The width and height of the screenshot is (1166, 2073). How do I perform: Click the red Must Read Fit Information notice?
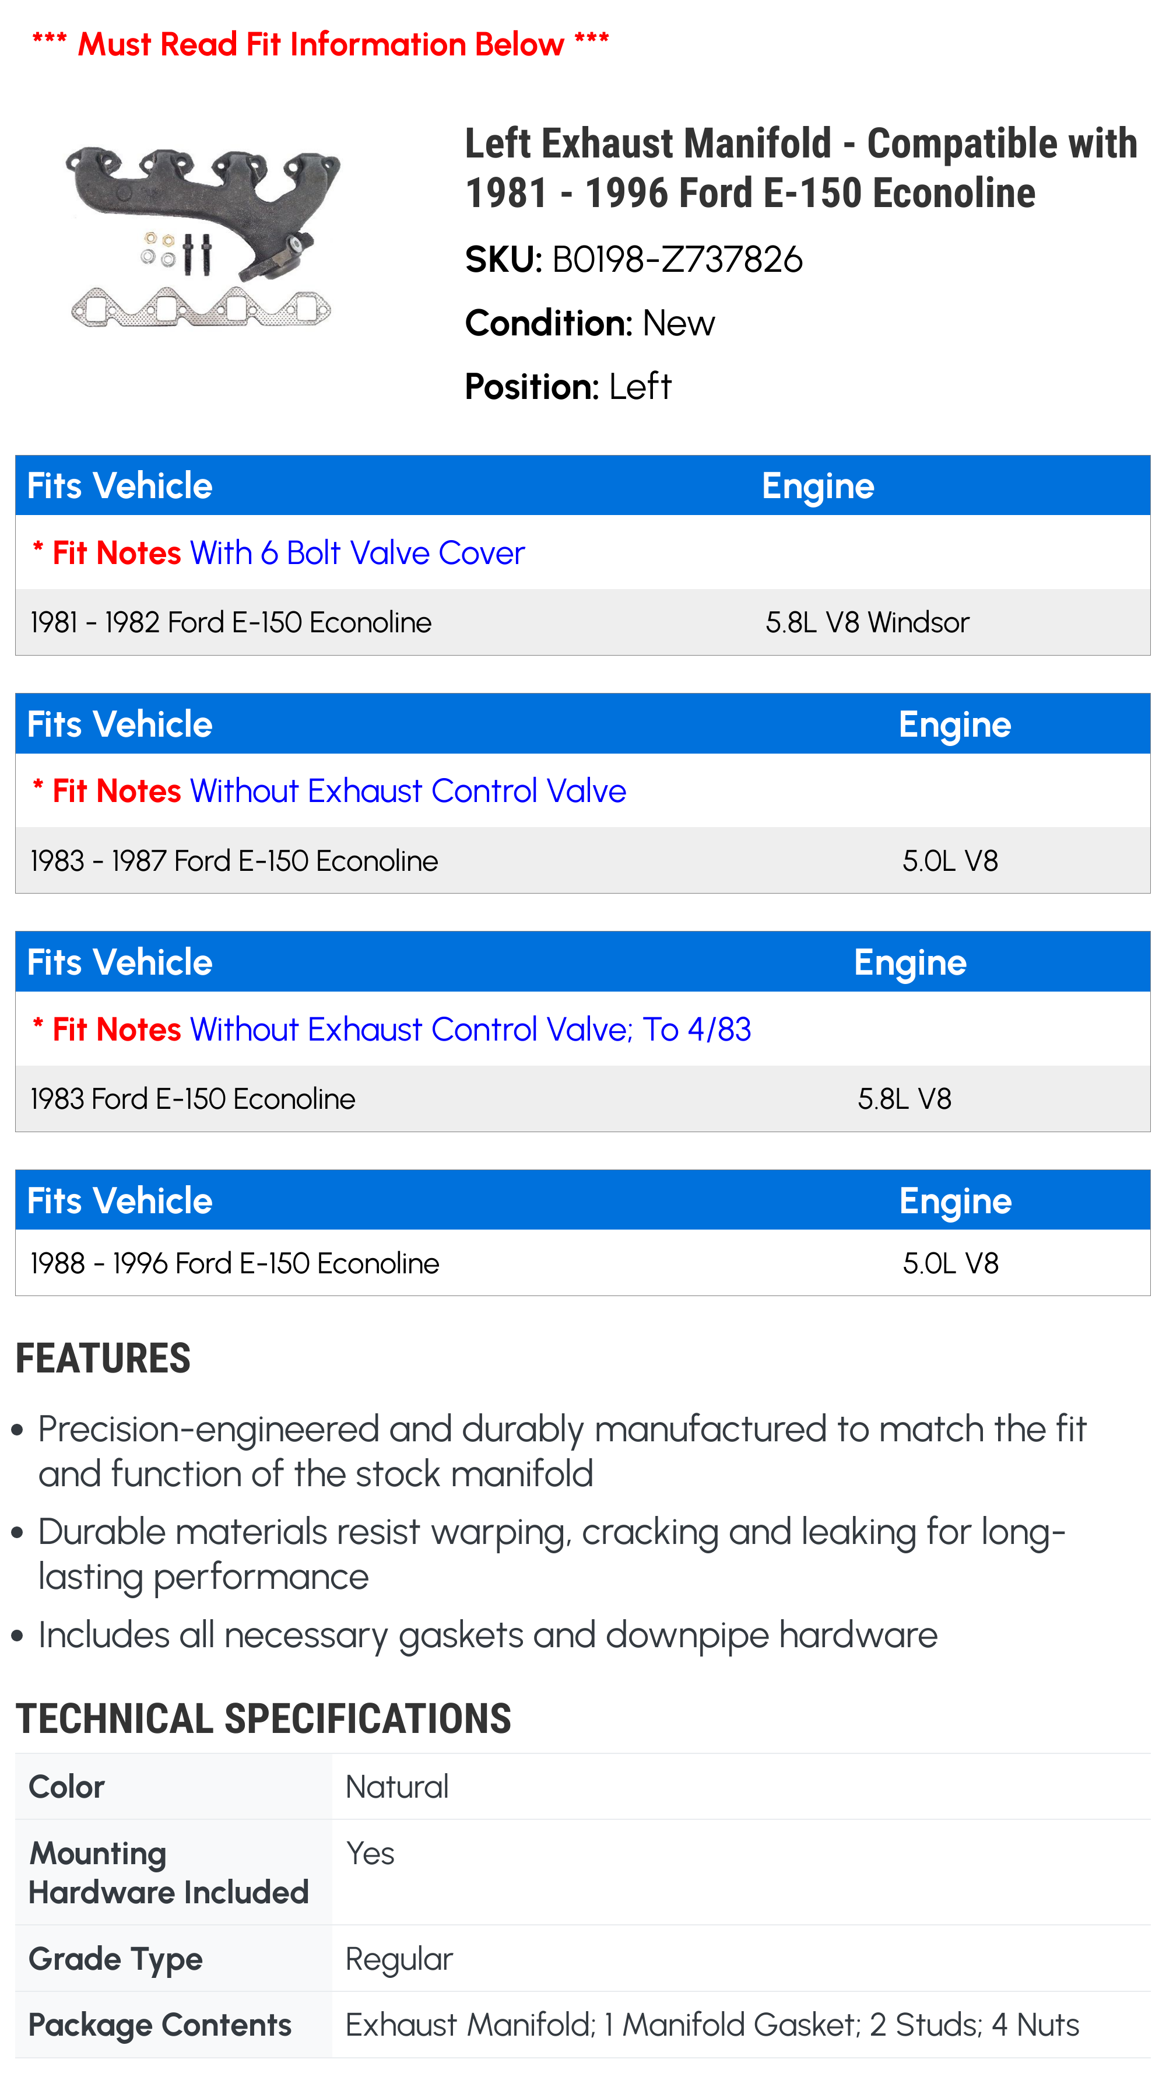(320, 44)
